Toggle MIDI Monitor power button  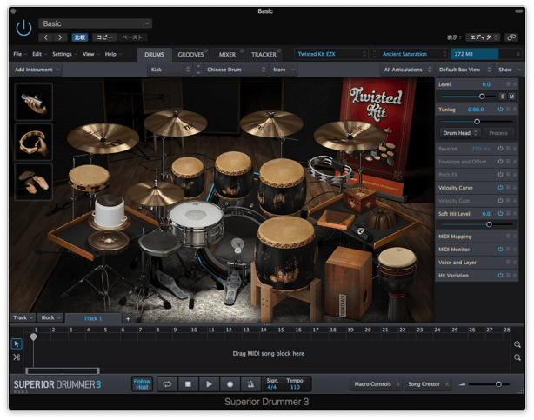pyautogui.click(x=500, y=250)
